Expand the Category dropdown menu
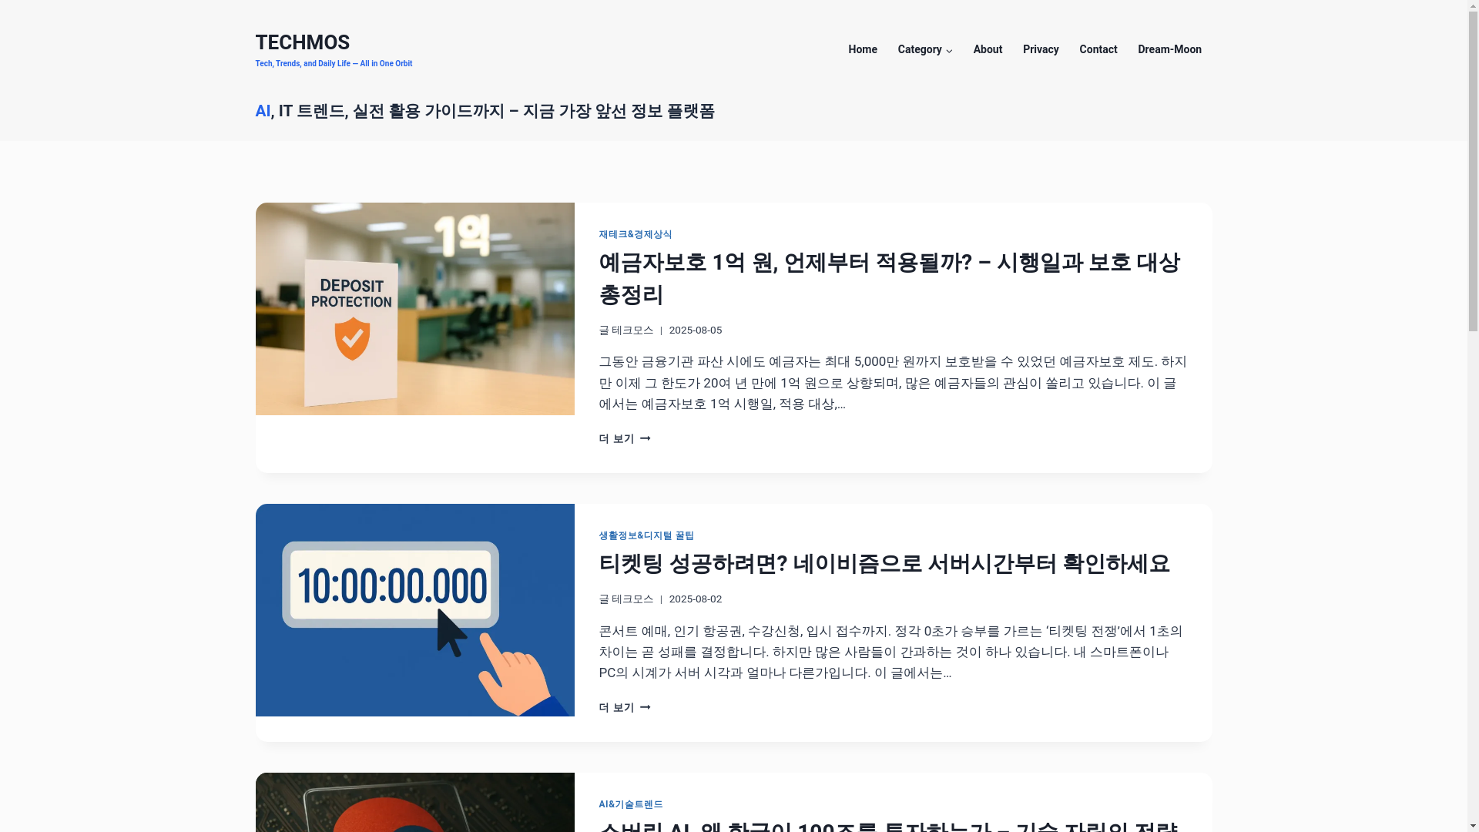The height and width of the screenshot is (832, 1479). [924, 49]
